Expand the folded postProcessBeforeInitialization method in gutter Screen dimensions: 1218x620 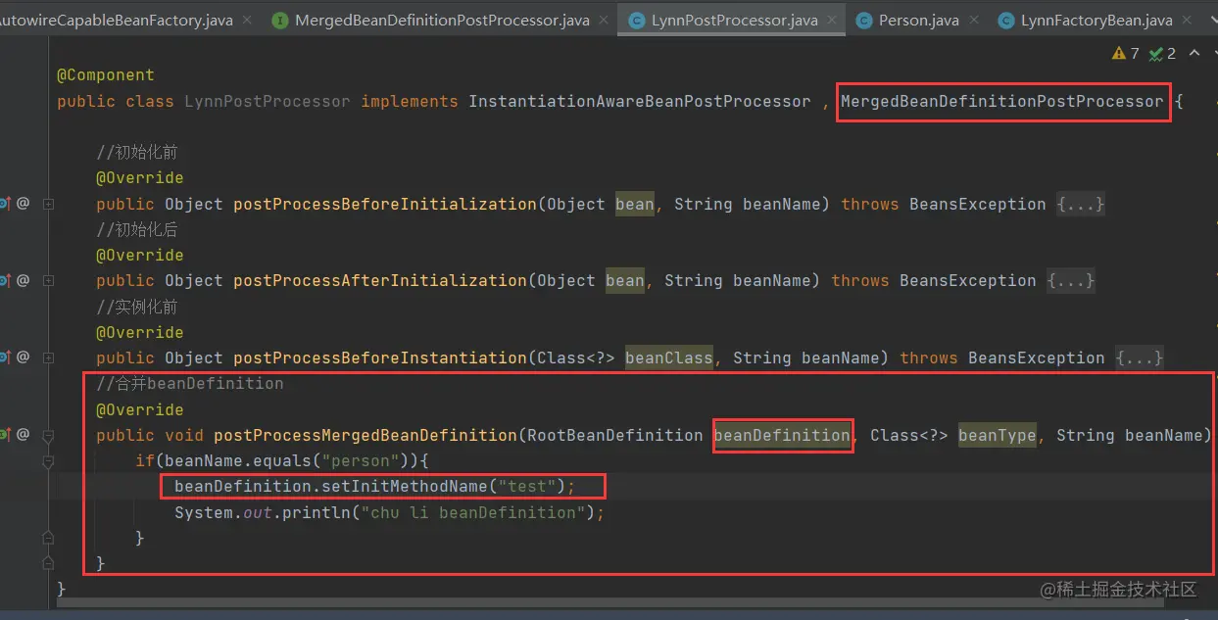pos(48,204)
